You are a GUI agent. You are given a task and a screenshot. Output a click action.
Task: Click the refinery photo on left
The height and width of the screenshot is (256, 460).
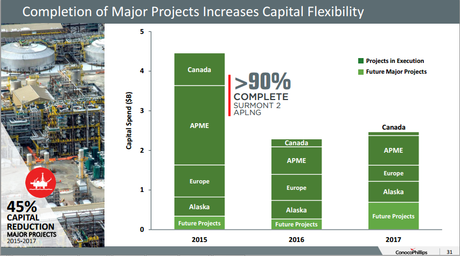(x=52, y=135)
